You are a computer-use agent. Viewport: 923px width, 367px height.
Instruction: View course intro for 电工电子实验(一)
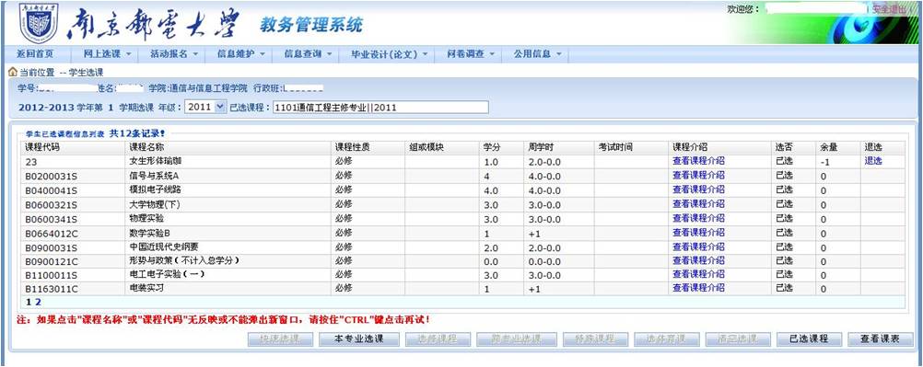click(x=698, y=274)
